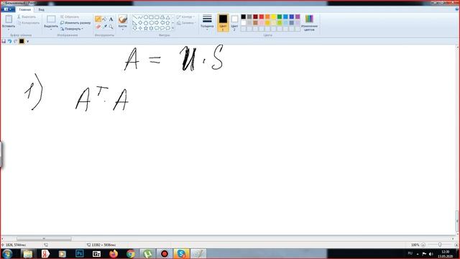The width and height of the screenshot is (460, 259).
Task: Select the Four-point star shape
Action: [140, 28]
